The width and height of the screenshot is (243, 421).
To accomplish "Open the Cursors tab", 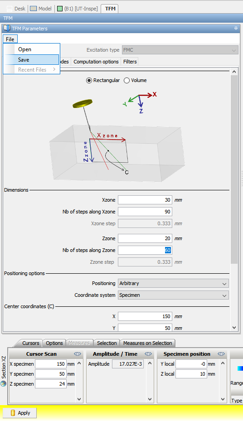I will 30,343.
